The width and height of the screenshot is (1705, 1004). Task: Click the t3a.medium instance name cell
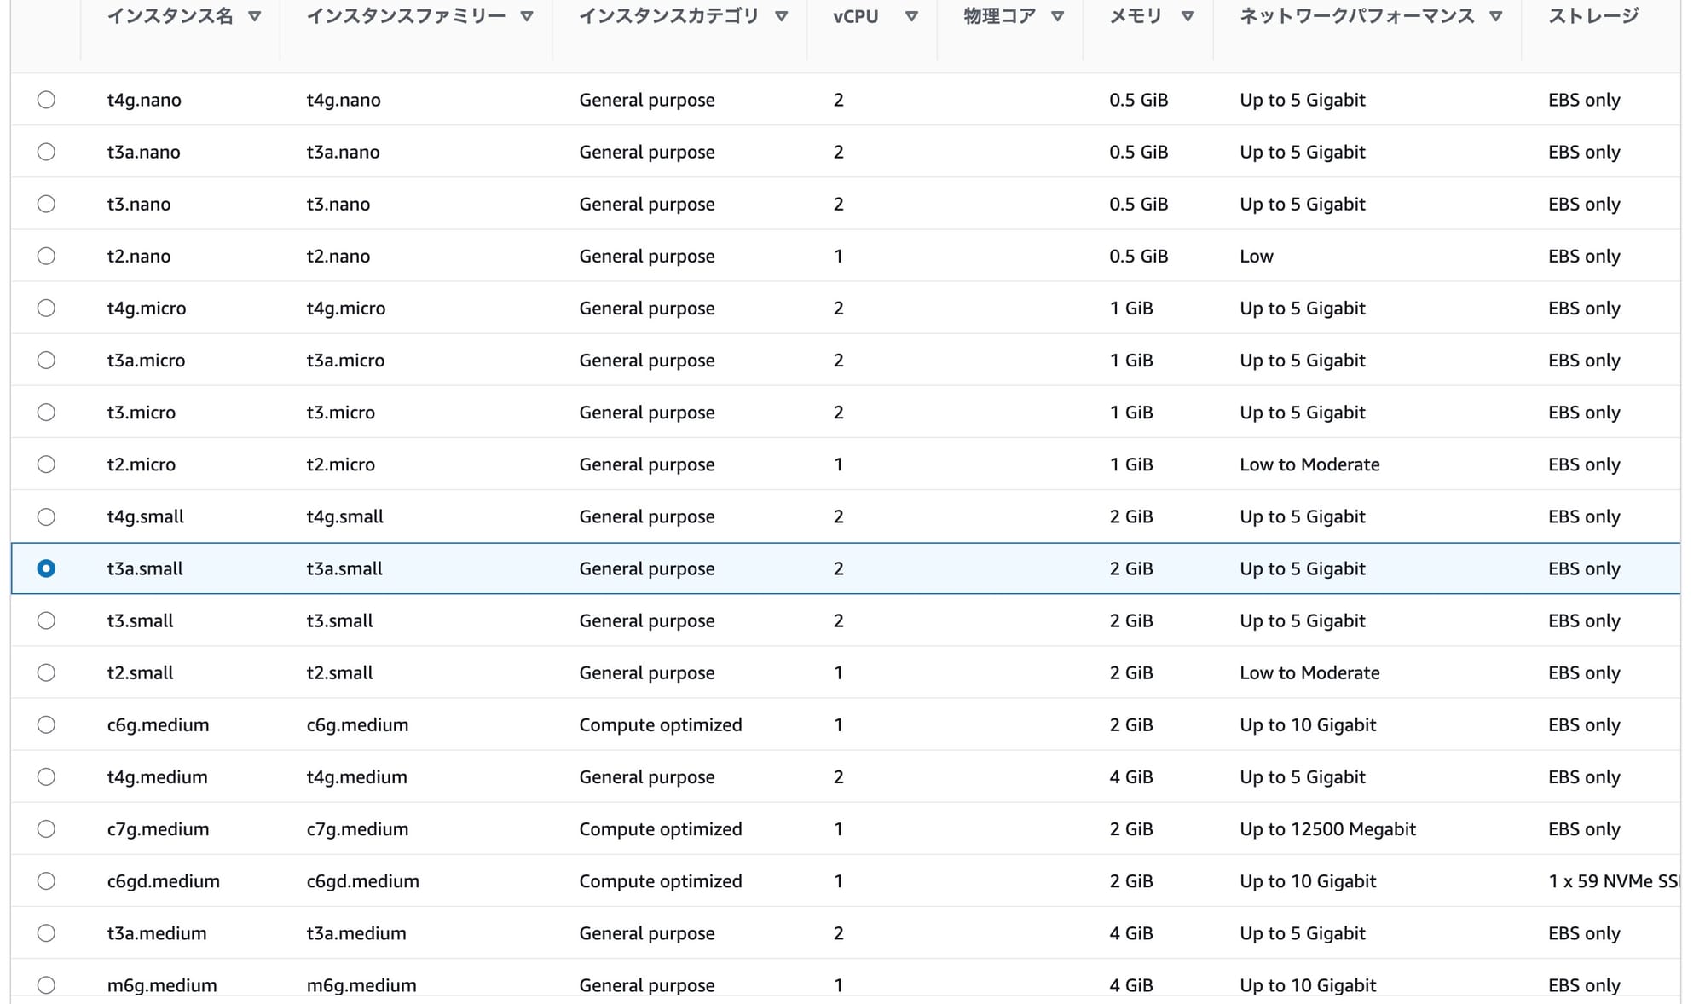click(157, 933)
